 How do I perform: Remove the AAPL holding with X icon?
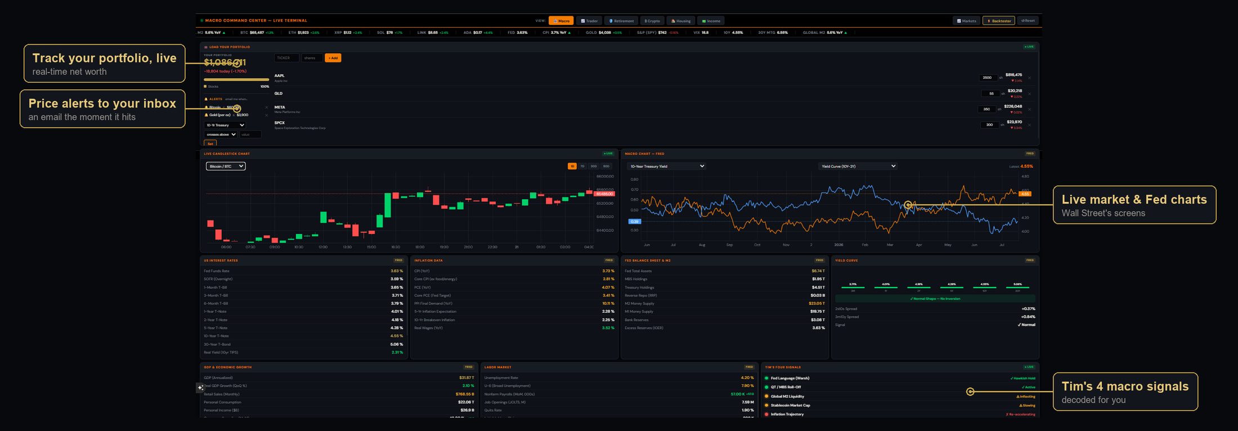click(x=1030, y=78)
